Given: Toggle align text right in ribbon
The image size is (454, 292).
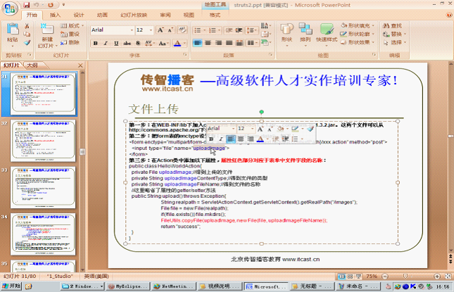Looking at the screenshot, I should point(219,43).
